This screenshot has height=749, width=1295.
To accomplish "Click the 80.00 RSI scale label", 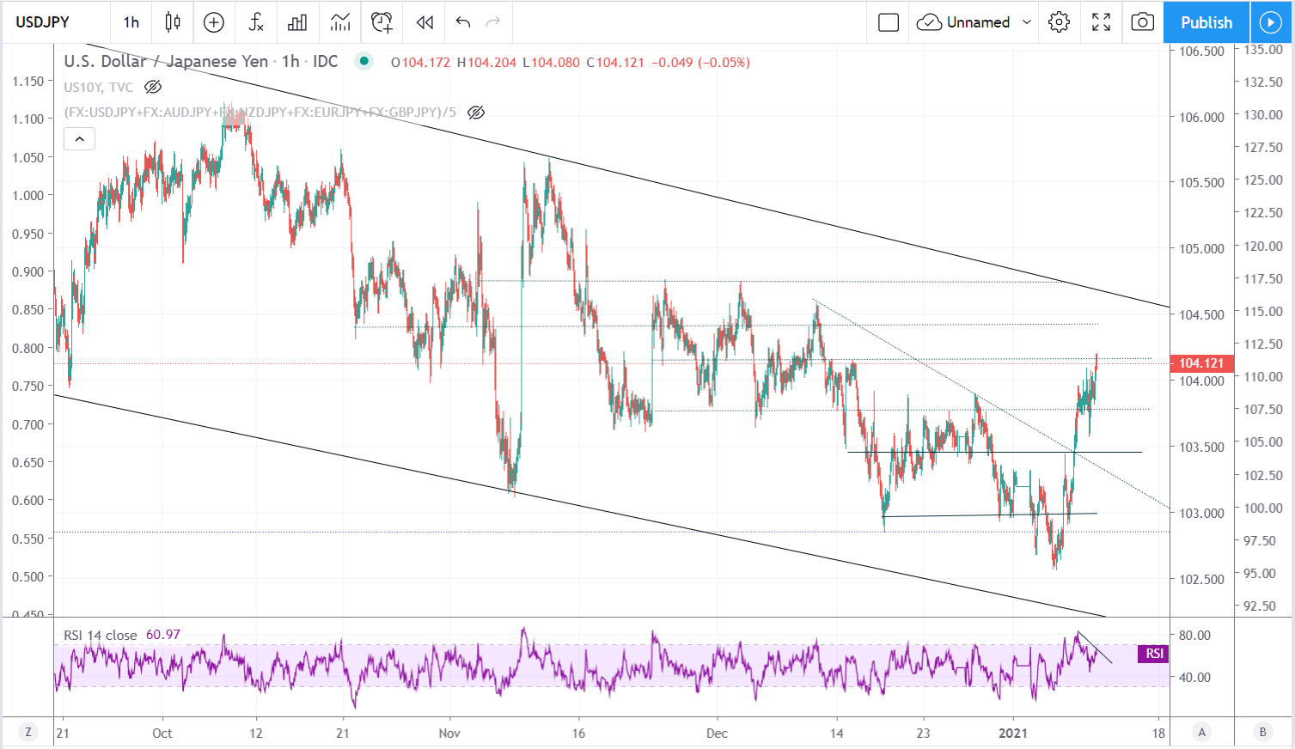I will [x=1194, y=636].
